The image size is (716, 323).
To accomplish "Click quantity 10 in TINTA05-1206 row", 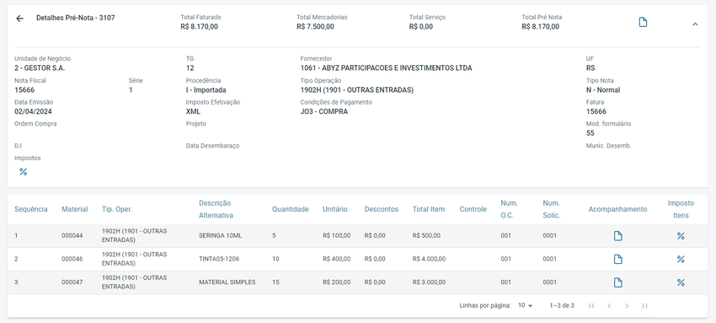I will tap(275, 259).
